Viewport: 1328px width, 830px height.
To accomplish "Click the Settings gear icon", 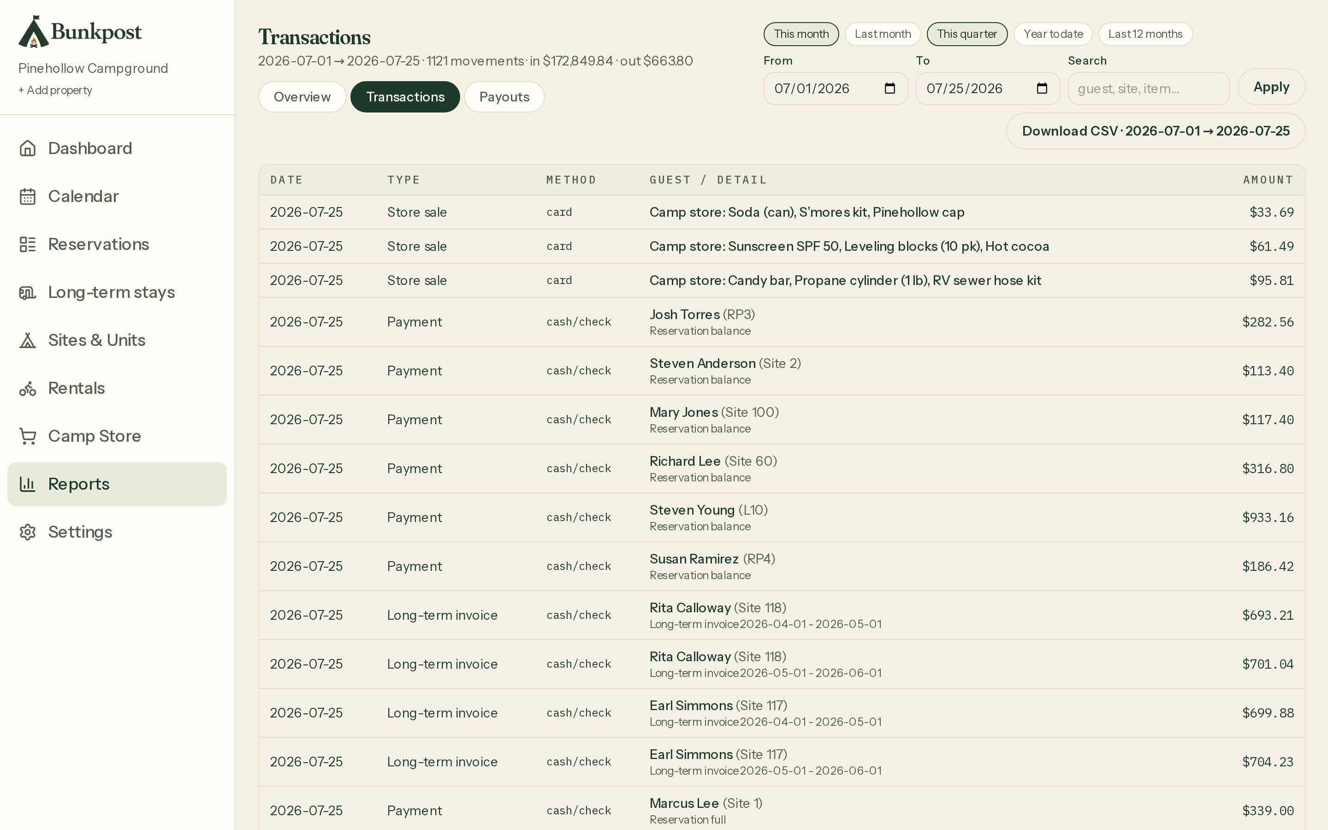I will (28, 532).
